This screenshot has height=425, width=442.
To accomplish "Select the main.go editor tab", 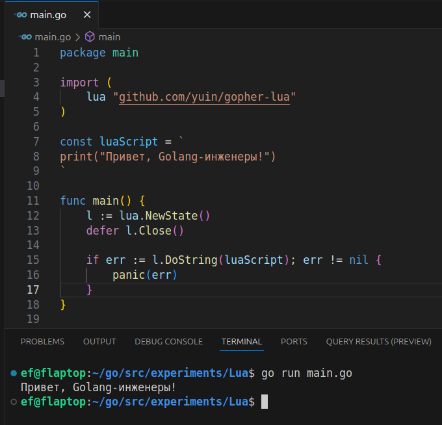I will coord(51,15).
